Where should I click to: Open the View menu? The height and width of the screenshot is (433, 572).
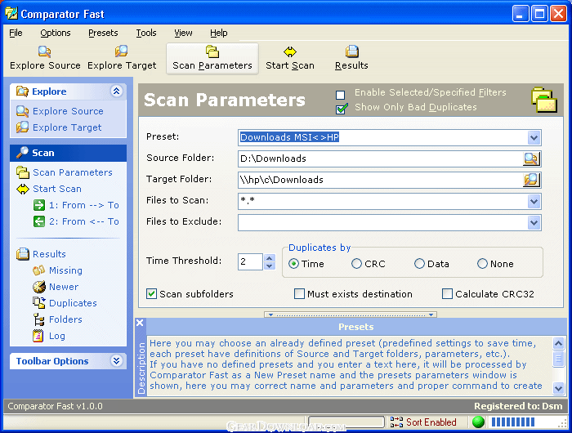point(183,33)
